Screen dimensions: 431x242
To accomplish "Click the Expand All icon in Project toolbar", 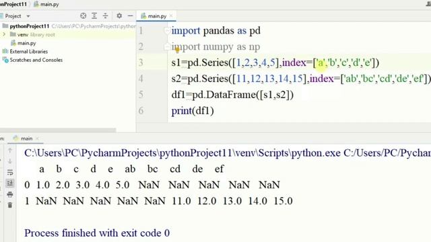I will (x=94, y=16).
